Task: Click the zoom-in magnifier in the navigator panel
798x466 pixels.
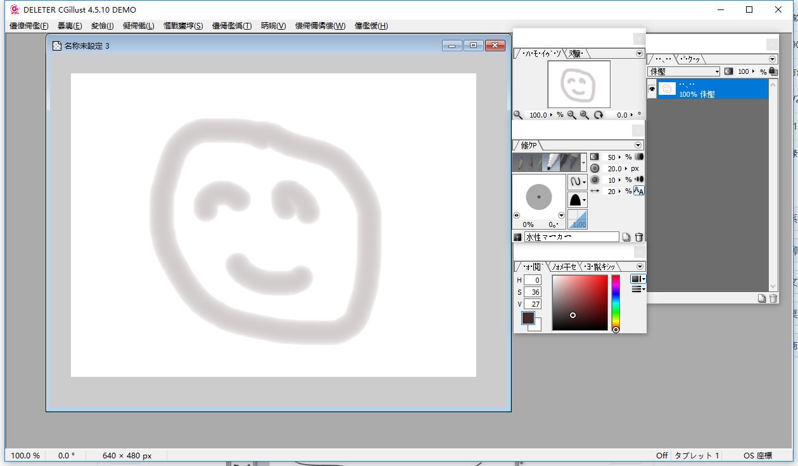Action: [x=584, y=115]
